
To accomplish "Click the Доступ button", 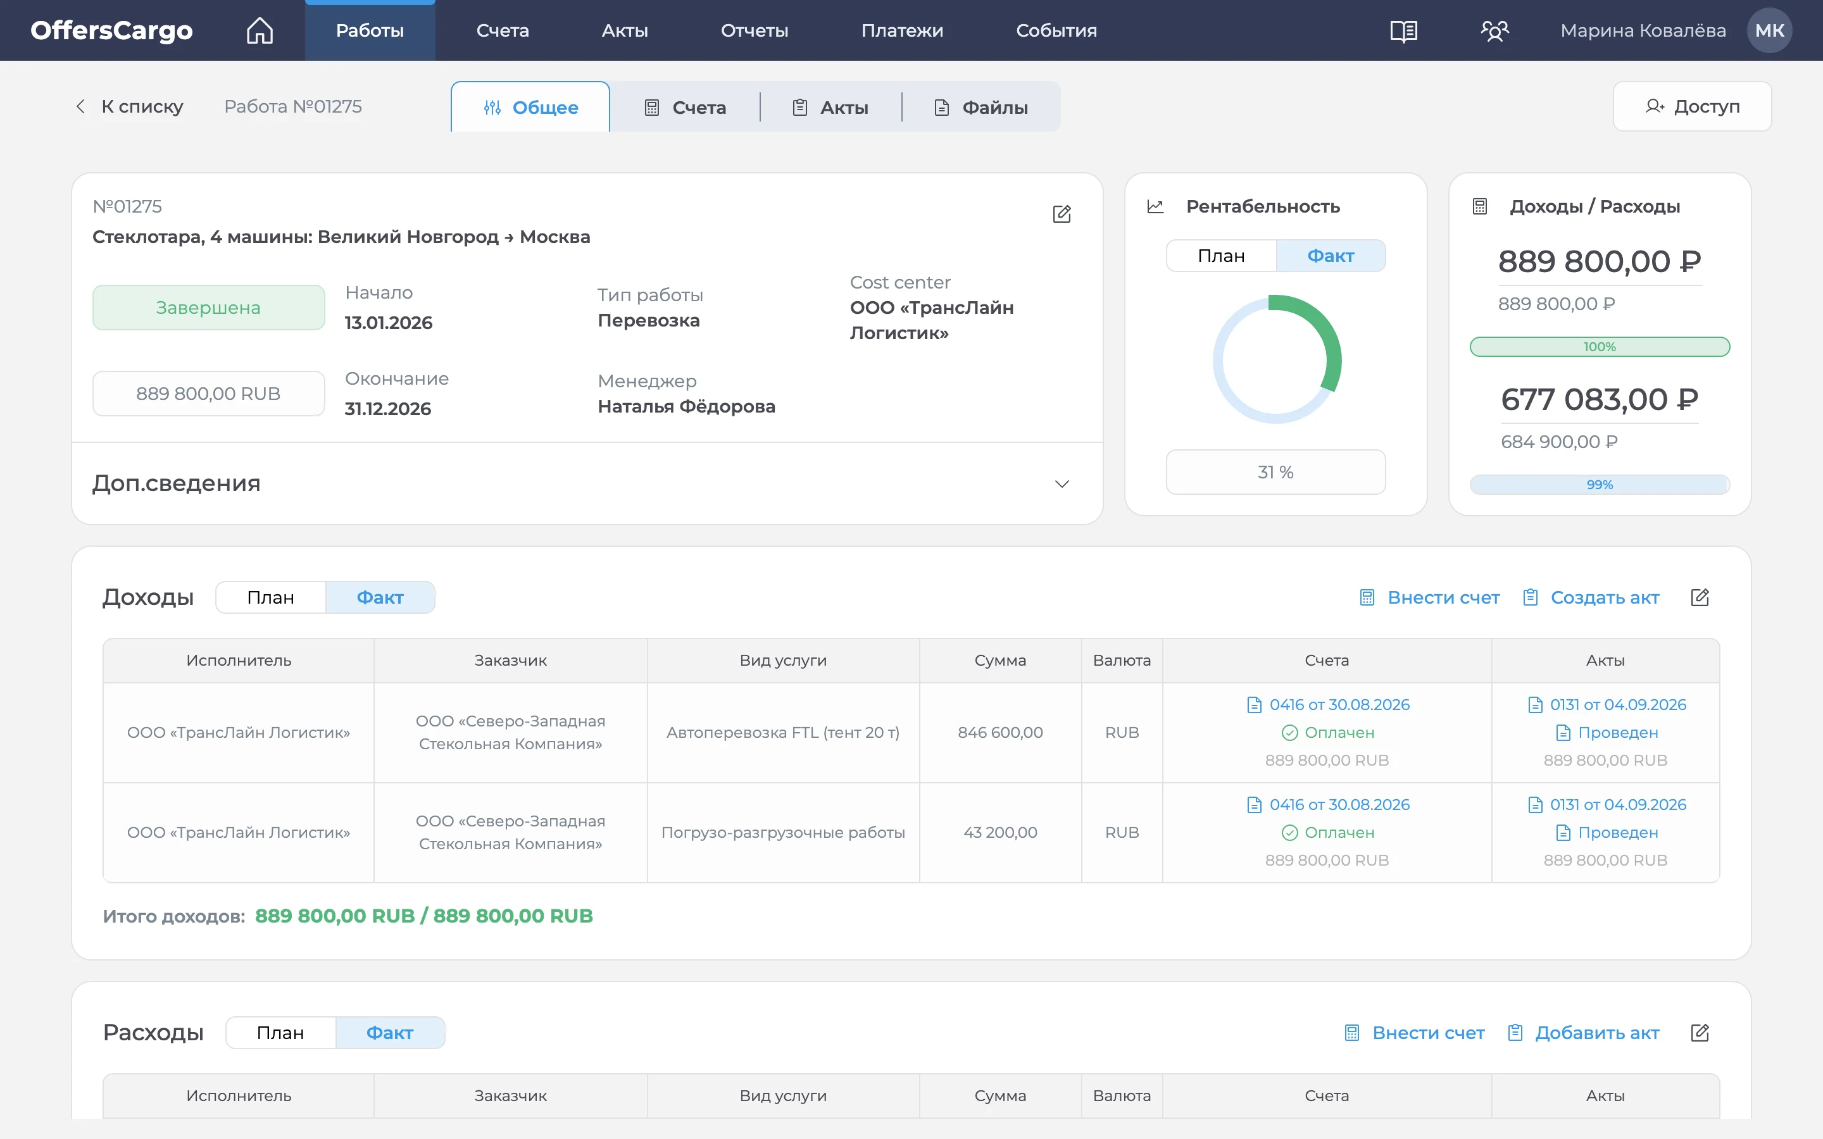I will coord(1692,106).
